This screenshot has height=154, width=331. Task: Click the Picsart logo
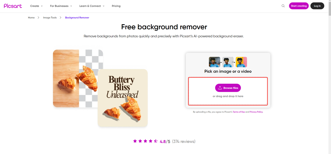coord(13,6)
